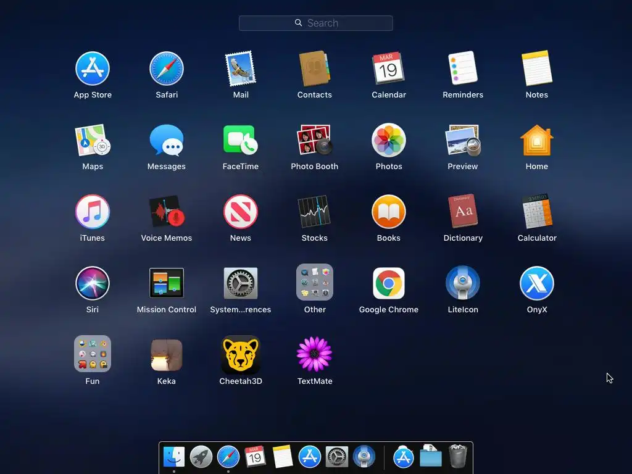Launch Google Chrome
The image size is (632, 474).
click(x=389, y=283)
